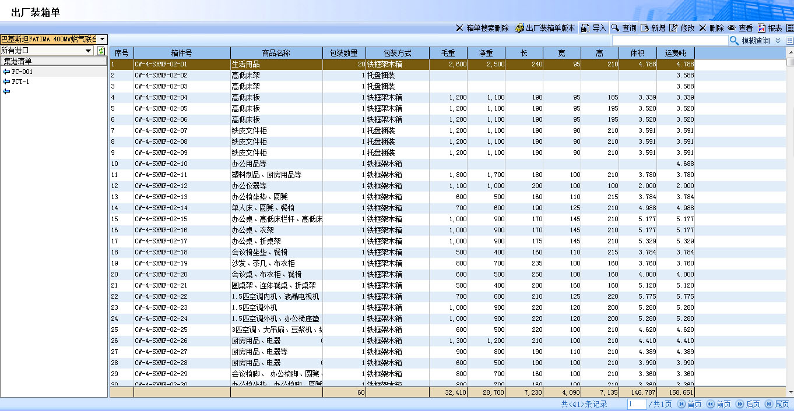Click the fuzzy search text field

[x=670, y=41]
